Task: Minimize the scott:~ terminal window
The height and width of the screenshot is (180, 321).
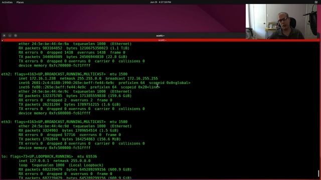Action: click(10, 35)
